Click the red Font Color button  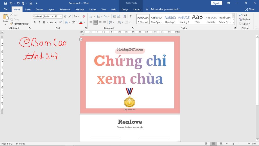click(x=81, y=22)
